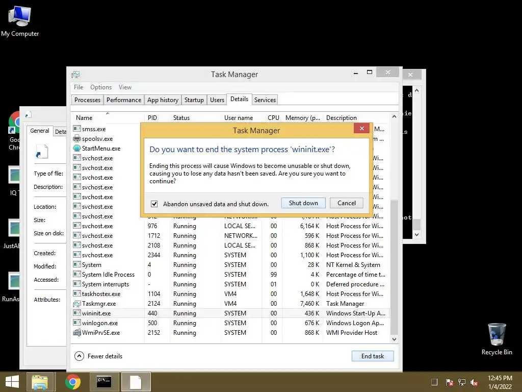
Task: Cancel the end process dialog
Action: pos(346,203)
